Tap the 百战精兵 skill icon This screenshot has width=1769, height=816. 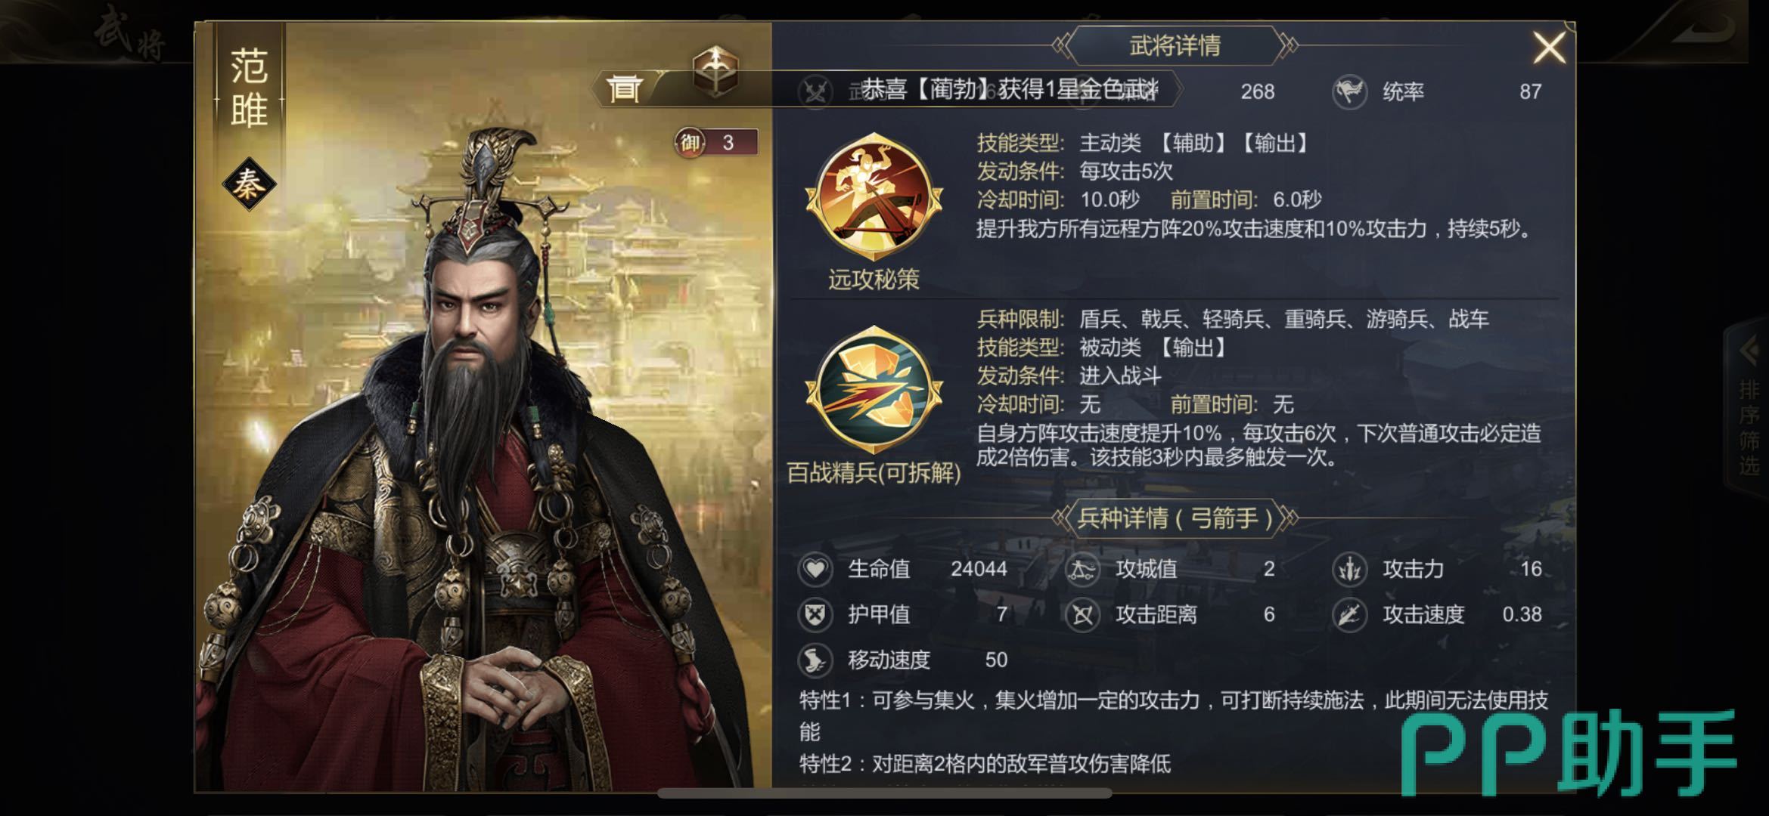(874, 391)
